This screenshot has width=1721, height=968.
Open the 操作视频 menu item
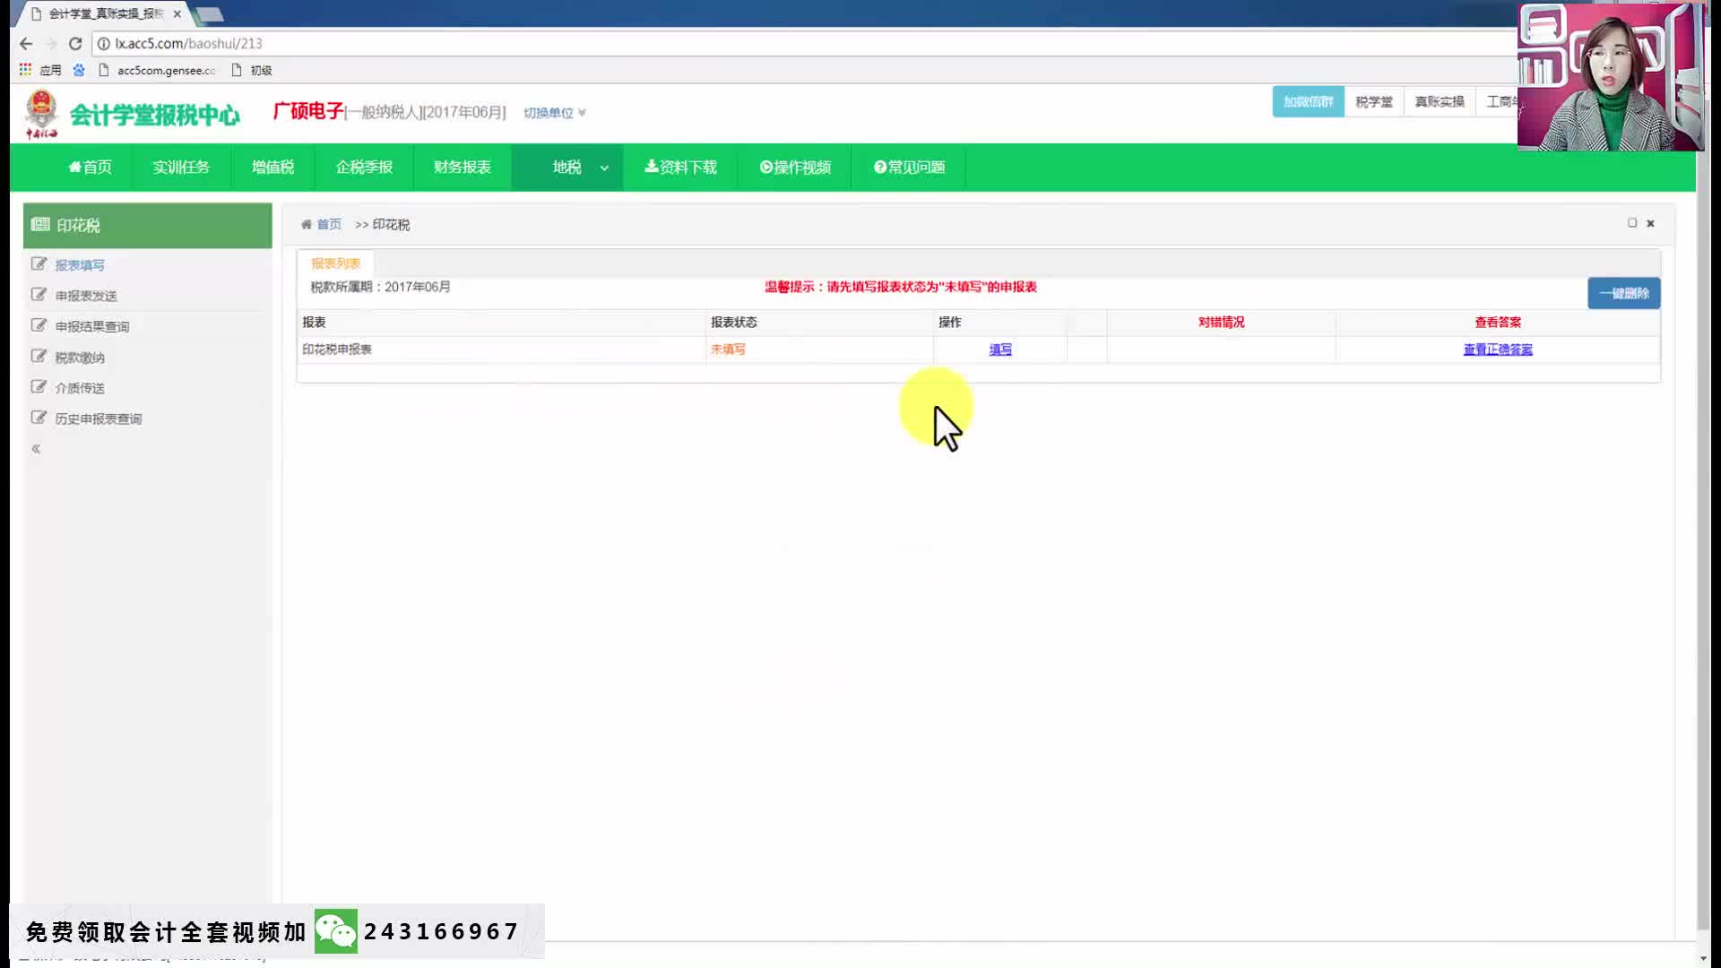tap(795, 168)
